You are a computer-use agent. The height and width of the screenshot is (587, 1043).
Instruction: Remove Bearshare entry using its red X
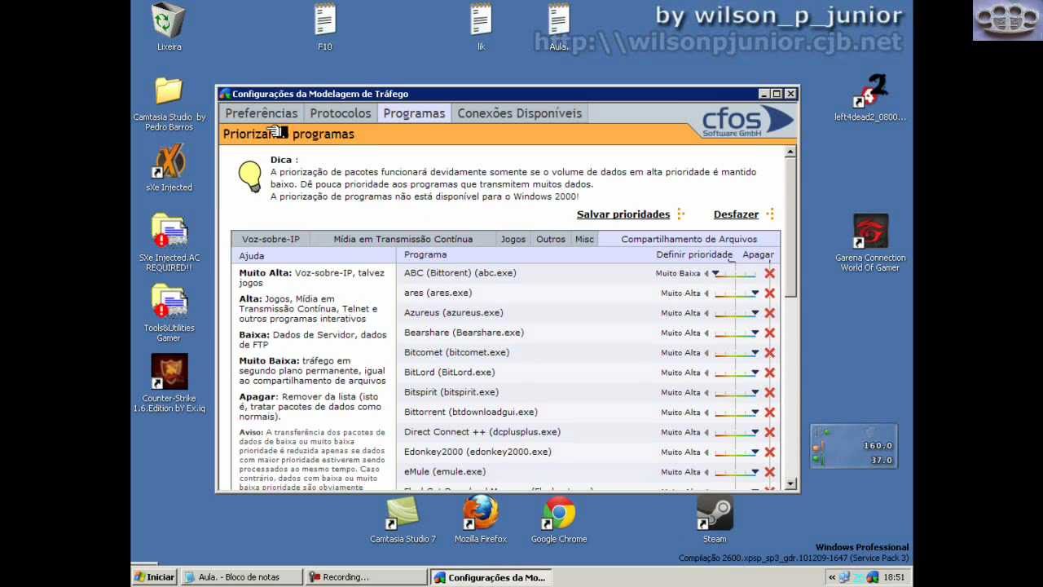coord(769,333)
